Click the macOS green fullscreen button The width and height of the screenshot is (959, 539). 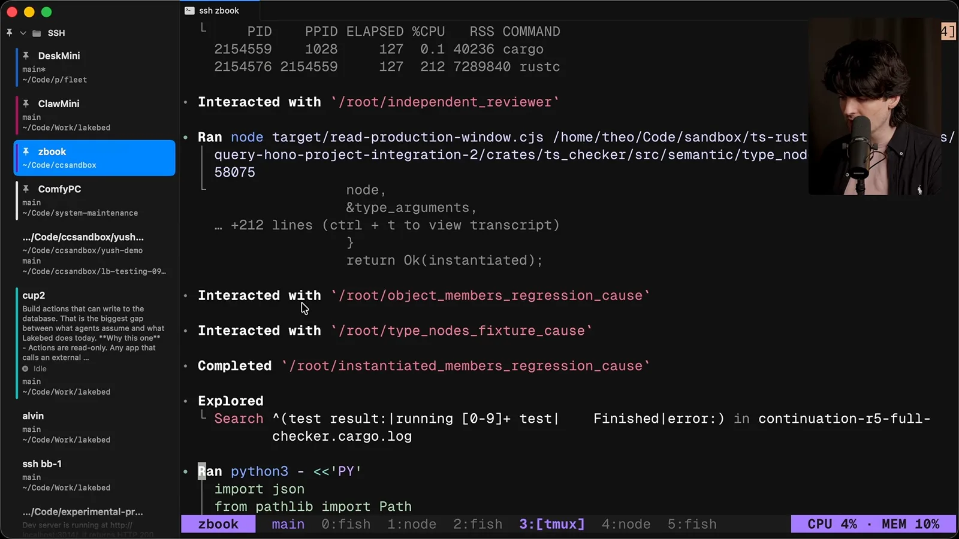coord(47,12)
